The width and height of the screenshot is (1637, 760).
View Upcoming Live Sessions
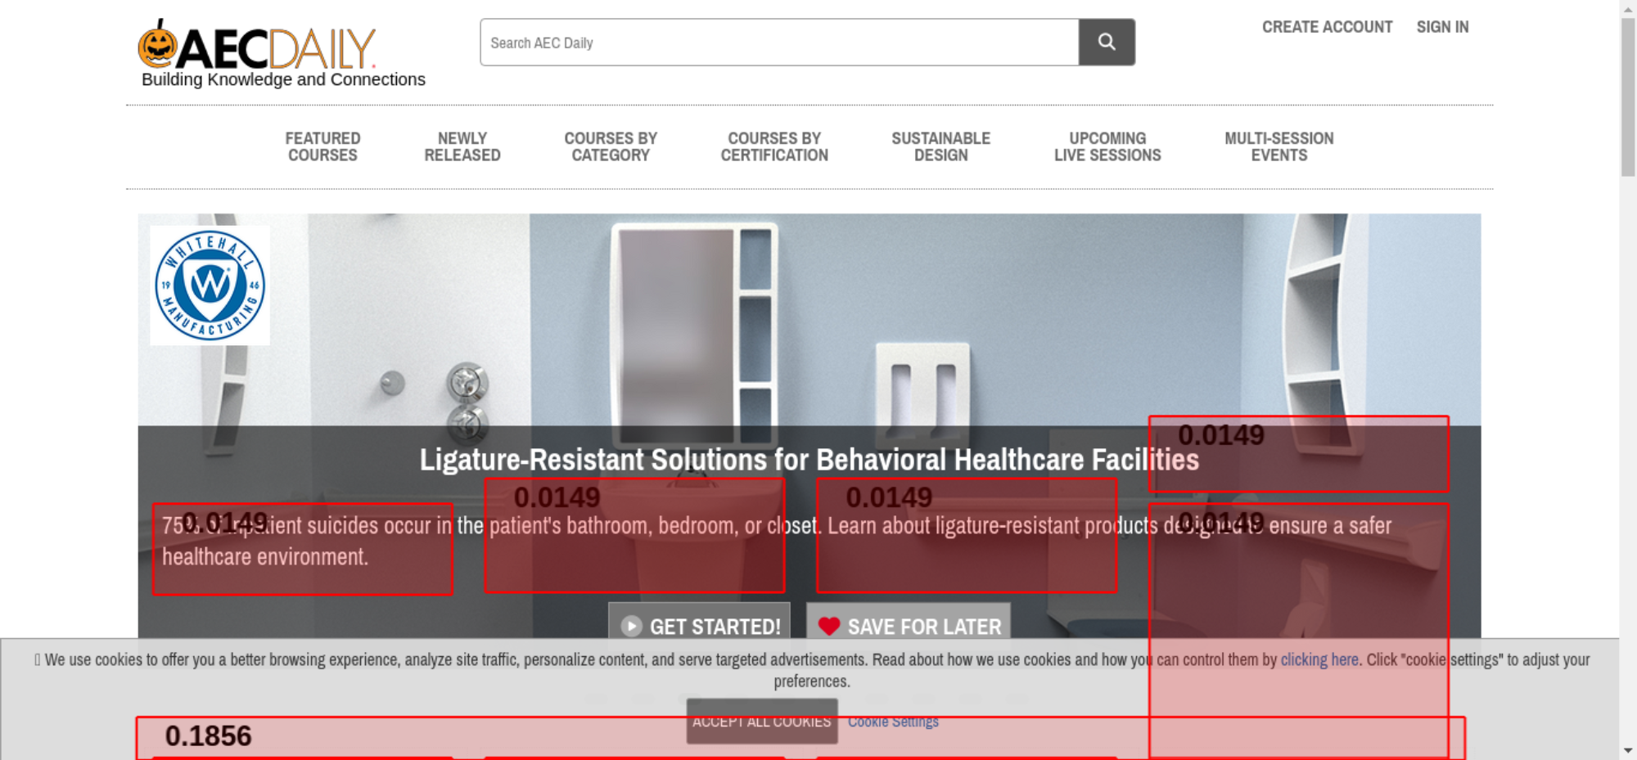[1107, 147]
